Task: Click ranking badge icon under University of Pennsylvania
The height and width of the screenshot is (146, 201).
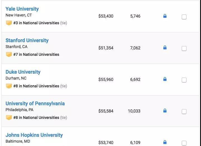Action: click(9, 118)
